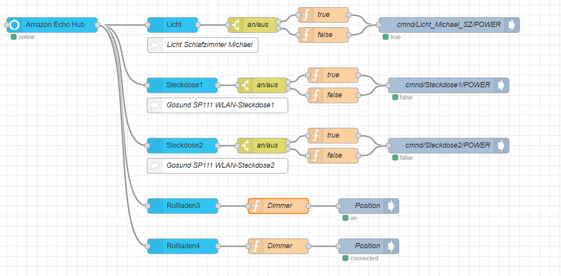Click comment bubble icon of Gosund SP111 WLAN-Steckdose2
Screen dimensions: 561x276
[x=154, y=166]
